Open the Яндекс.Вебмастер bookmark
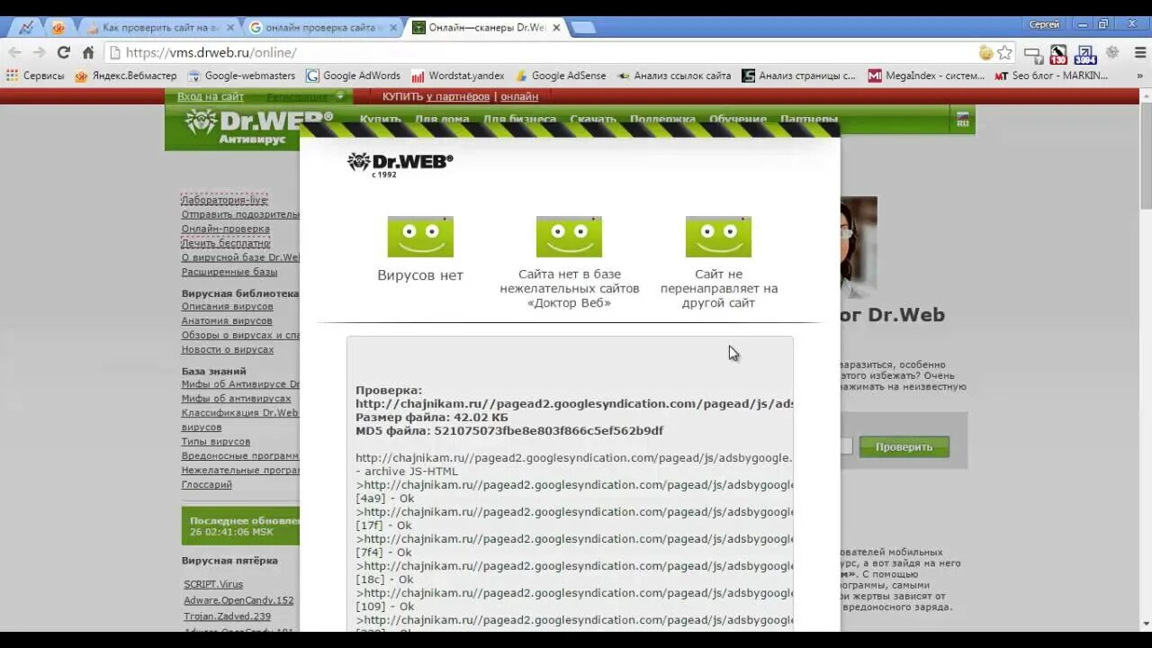This screenshot has width=1152, height=648. click(126, 76)
